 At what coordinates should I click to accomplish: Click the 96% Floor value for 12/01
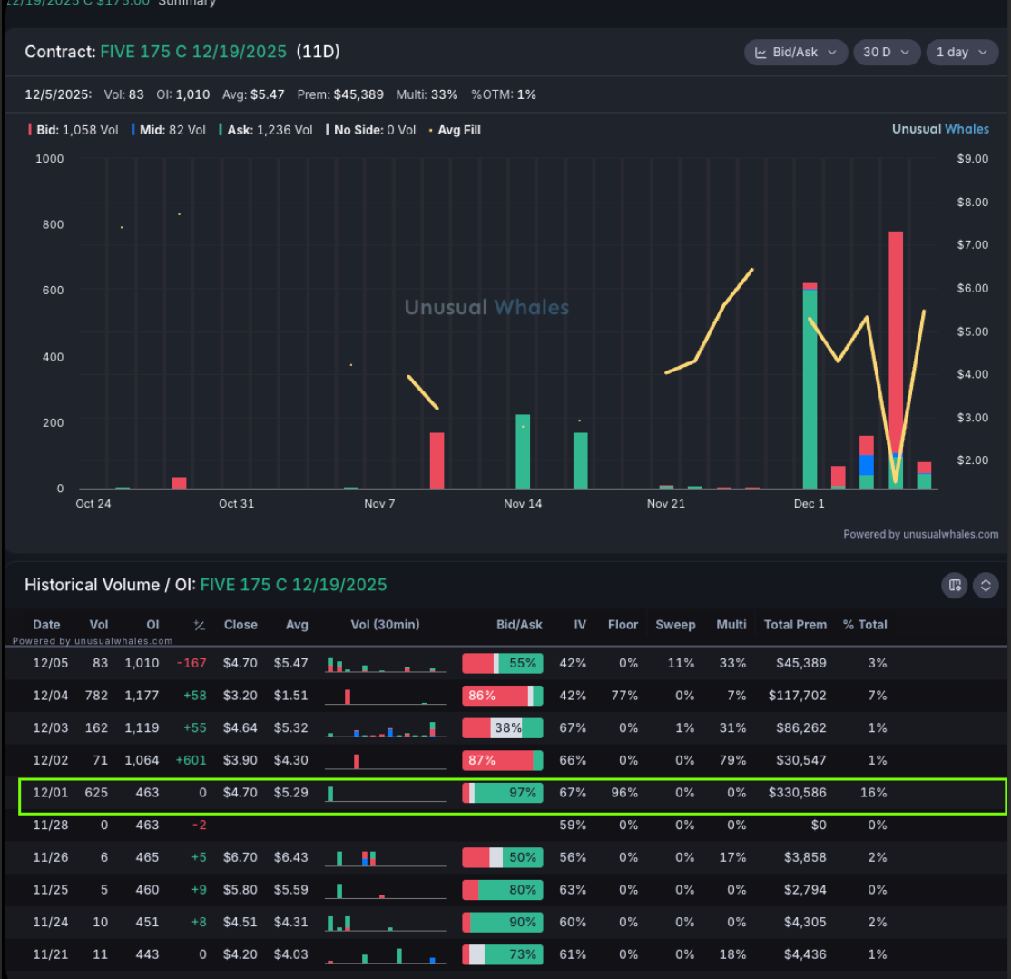[624, 793]
